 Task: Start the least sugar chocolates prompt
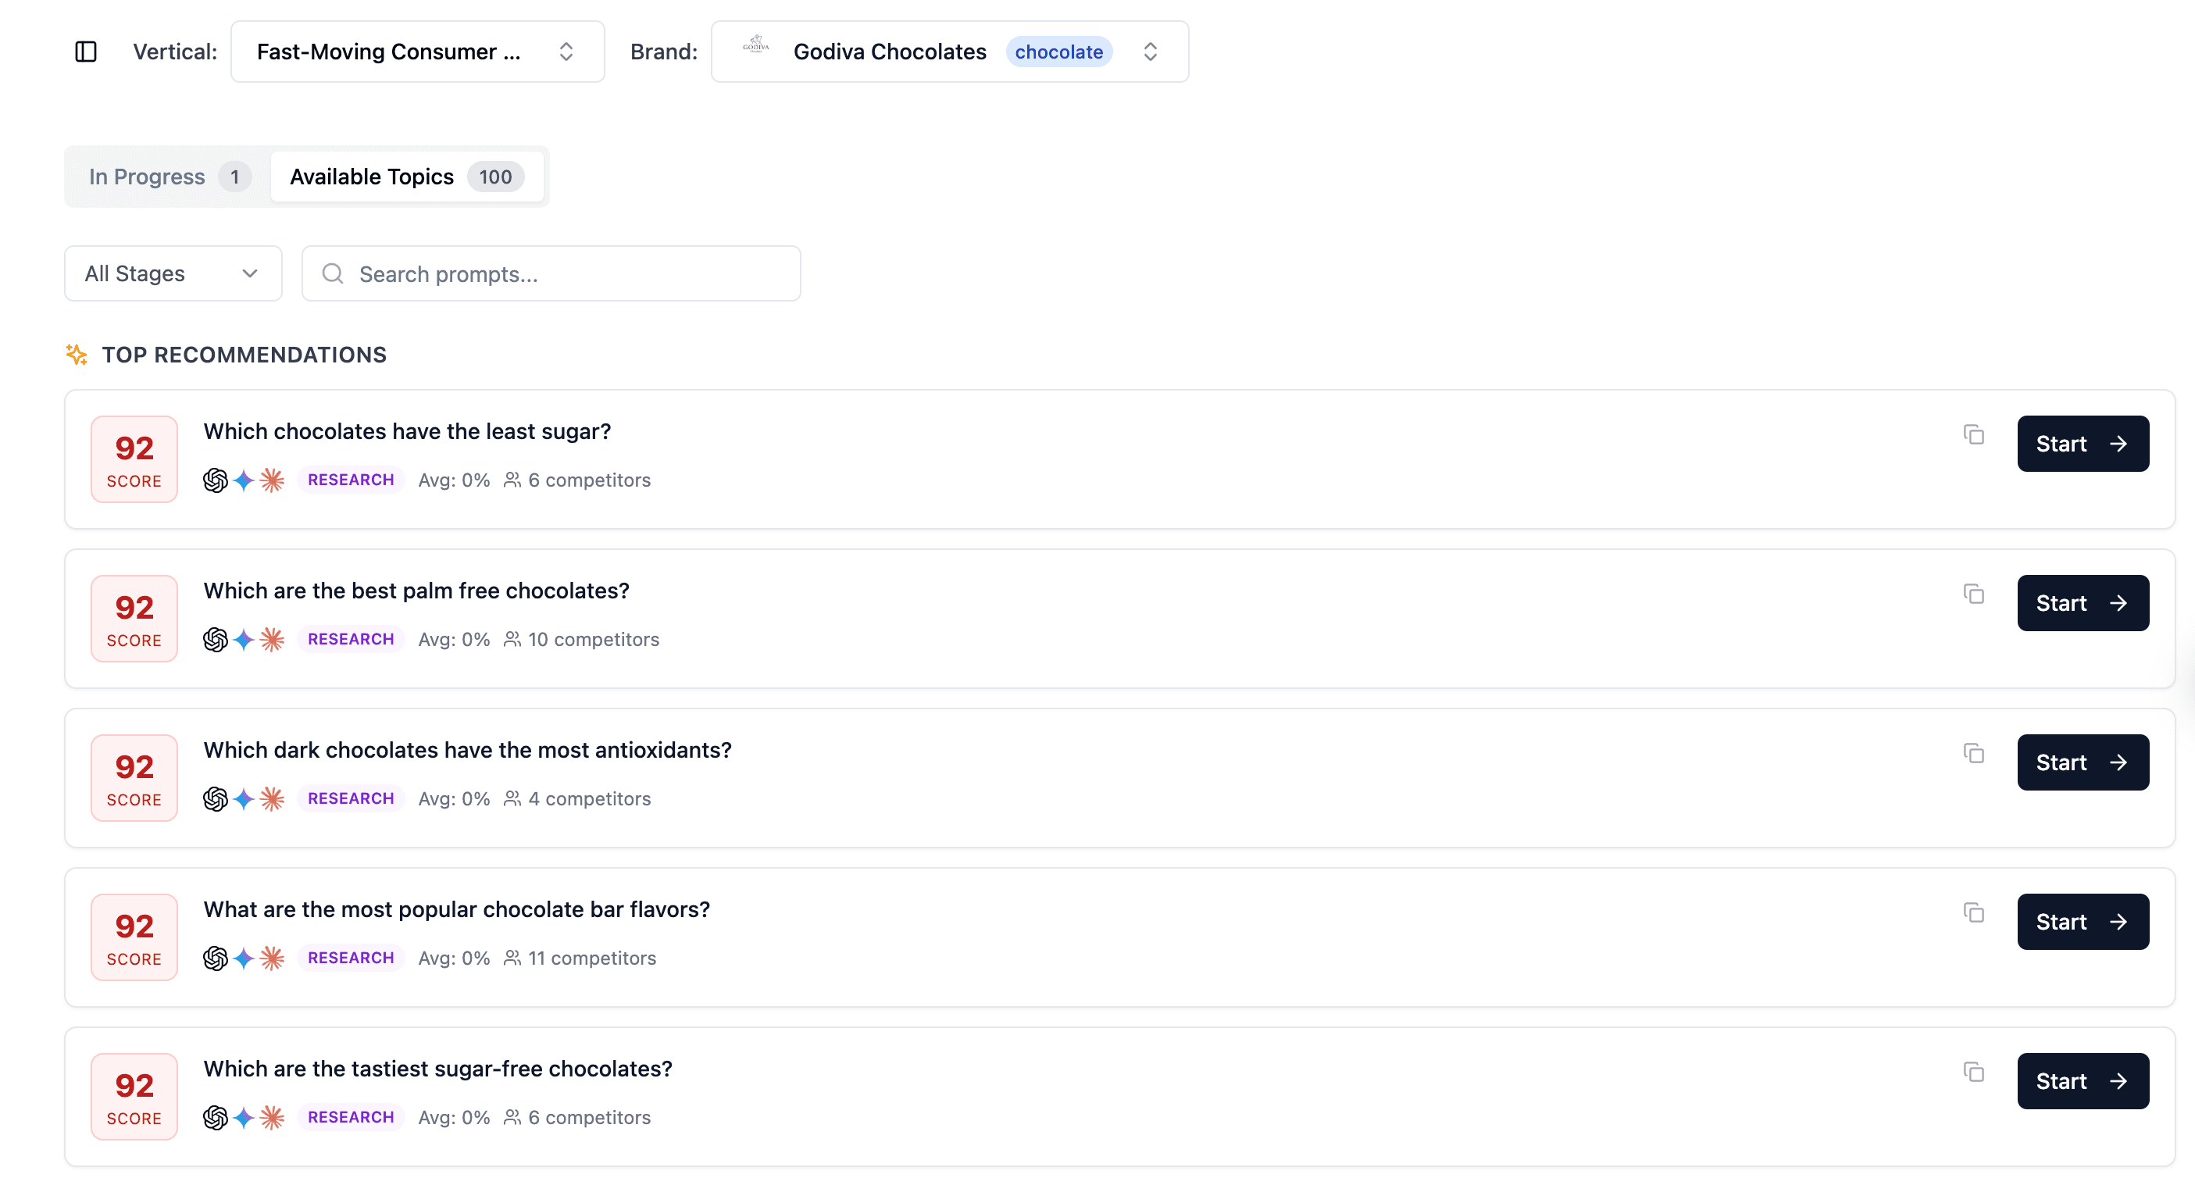click(2083, 443)
